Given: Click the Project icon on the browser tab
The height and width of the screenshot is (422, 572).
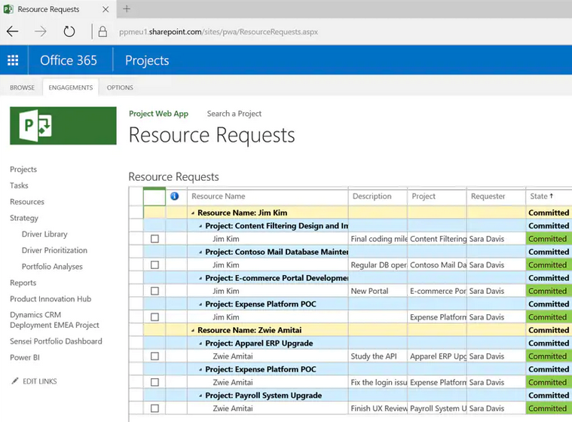Looking at the screenshot, I should (x=8, y=9).
